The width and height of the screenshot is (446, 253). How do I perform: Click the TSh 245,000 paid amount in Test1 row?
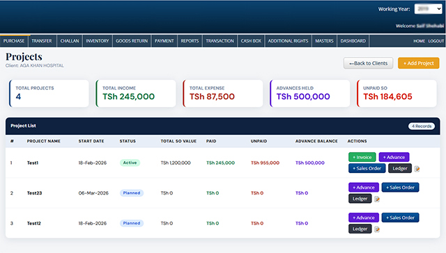tap(220, 163)
